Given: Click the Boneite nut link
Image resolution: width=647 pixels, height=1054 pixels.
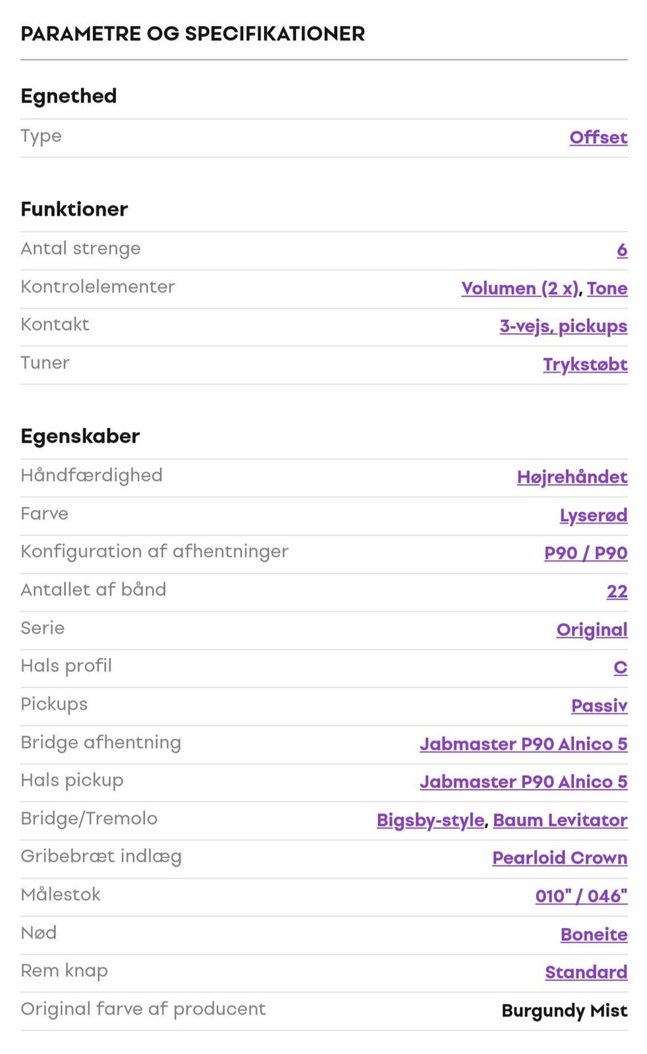Looking at the screenshot, I should (x=593, y=935).
